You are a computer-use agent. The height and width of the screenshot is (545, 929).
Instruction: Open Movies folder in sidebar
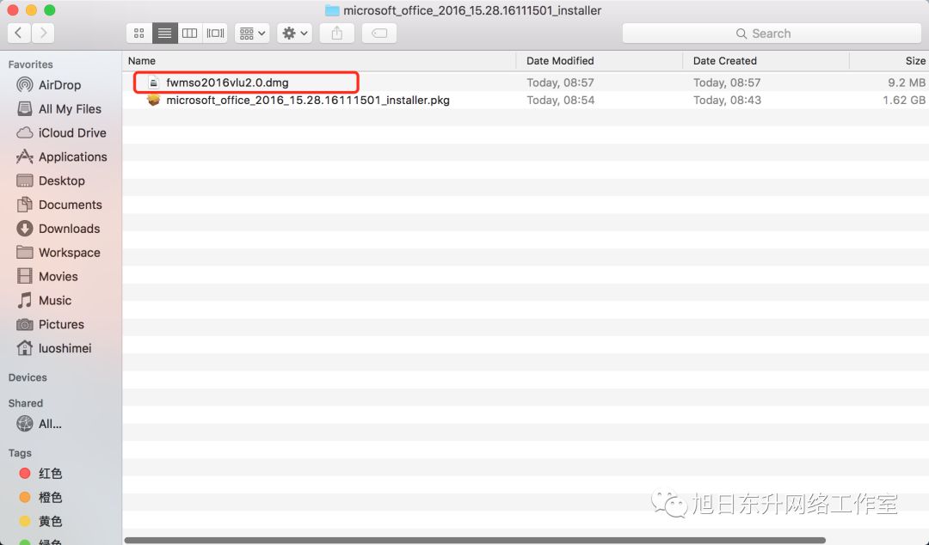[48, 277]
